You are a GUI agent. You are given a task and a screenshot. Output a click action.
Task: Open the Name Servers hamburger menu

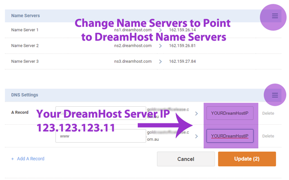[275, 16]
